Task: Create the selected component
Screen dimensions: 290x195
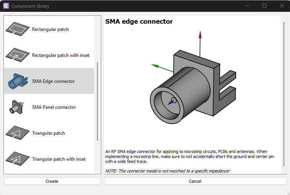Action: click(x=52, y=181)
